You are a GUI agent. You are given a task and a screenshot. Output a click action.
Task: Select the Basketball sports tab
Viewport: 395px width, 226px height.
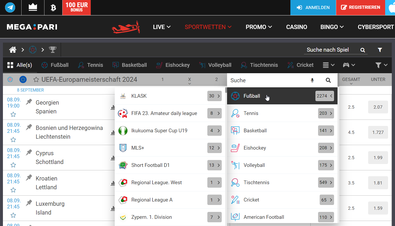pos(130,65)
